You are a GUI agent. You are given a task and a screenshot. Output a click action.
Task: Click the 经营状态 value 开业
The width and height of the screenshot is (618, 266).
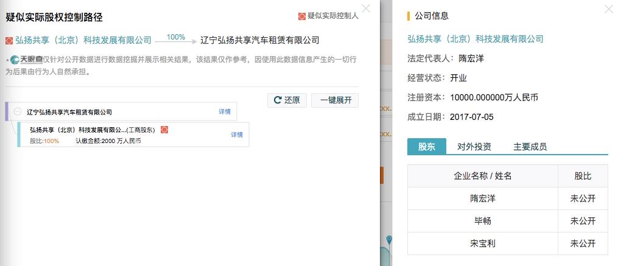(x=458, y=78)
